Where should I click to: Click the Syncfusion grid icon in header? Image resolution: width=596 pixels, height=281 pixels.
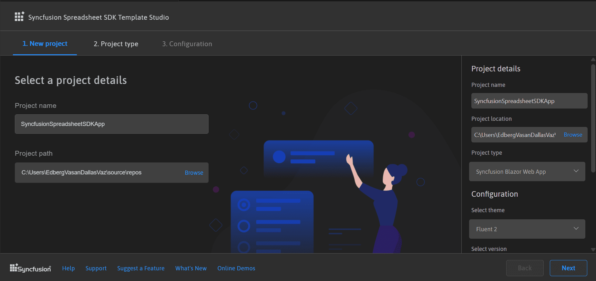19,17
